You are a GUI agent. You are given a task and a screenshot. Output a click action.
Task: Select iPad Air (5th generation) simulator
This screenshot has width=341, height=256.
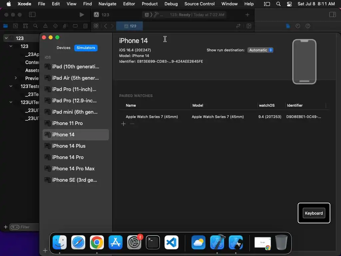click(76, 78)
